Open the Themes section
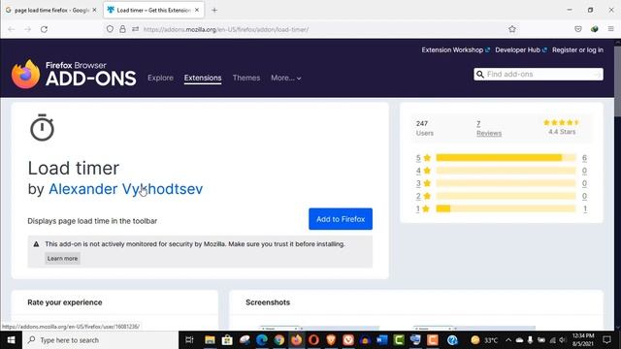This screenshot has height=349, width=621. (246, 78)
